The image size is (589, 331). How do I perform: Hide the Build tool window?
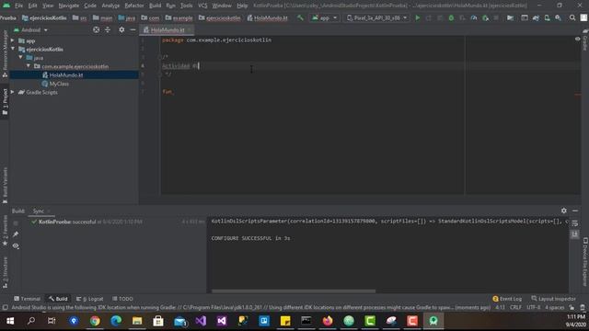coord(575,211)
